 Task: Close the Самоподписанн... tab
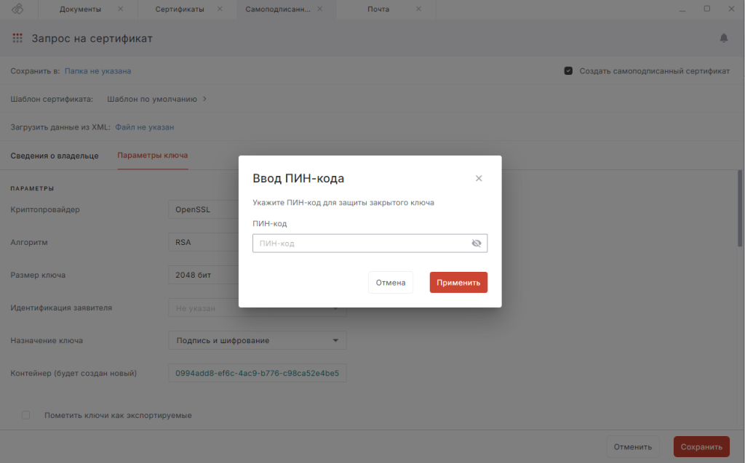click(x=320, y=9)
